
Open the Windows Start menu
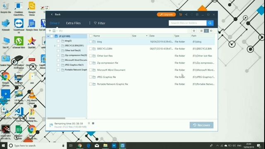coord(3,145)
